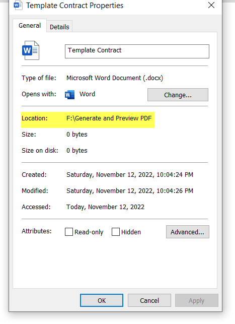Close the Template Contract Properties dialog

point(211,5)
